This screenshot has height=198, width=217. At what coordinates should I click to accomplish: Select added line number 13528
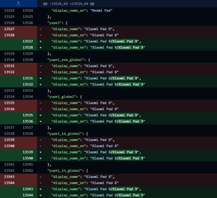(x=28, y=48)
